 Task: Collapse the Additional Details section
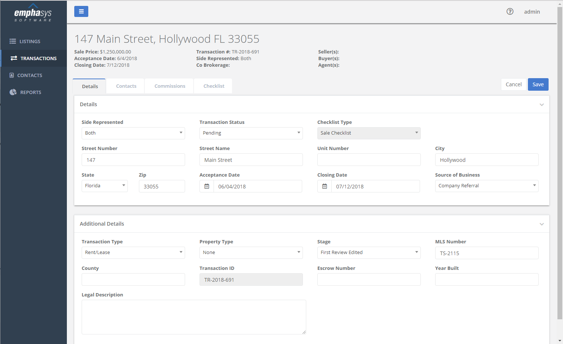pyautogui.click(x=542, y=224)
